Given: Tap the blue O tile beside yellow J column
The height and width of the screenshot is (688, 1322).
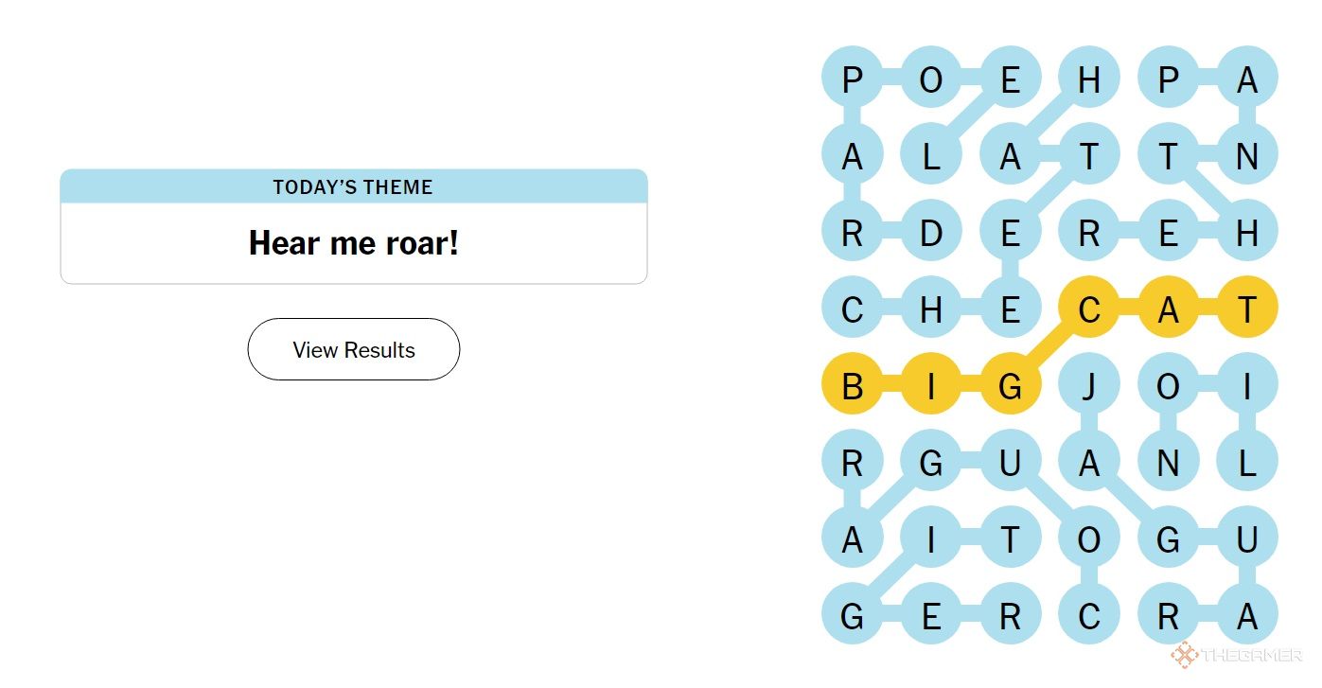Looking at the screenshot, I should (x=1169, y=385).
